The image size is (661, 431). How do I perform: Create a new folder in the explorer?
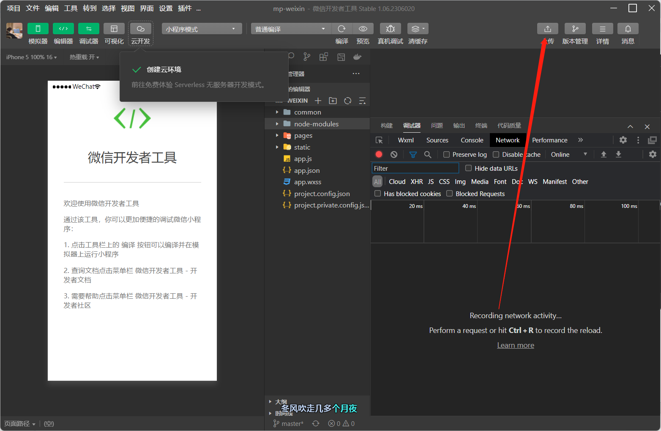pos(333,101)
